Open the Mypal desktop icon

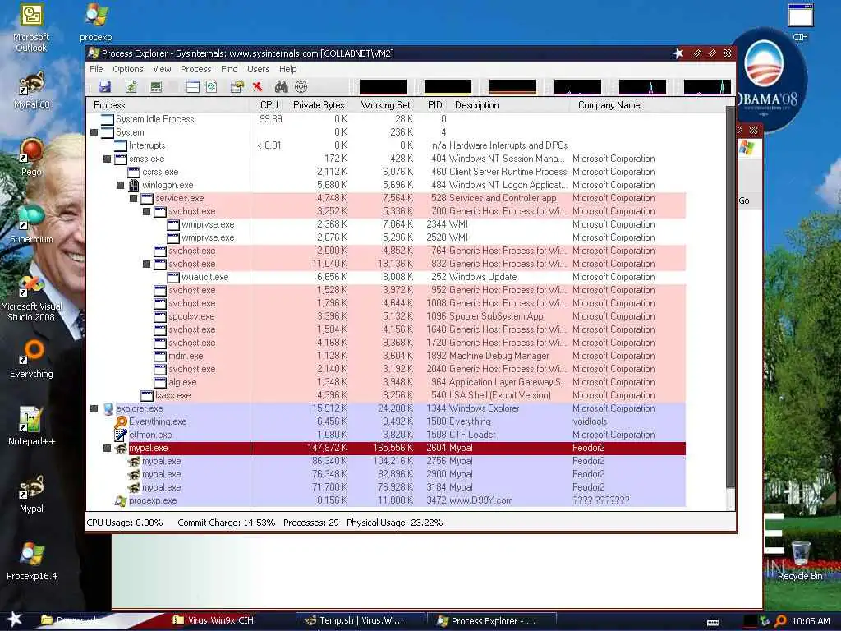[31, 494]
